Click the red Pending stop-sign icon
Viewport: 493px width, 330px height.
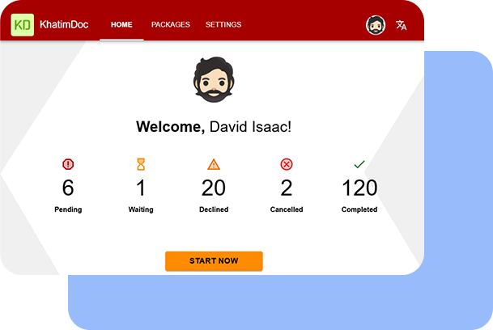point(68,164)
